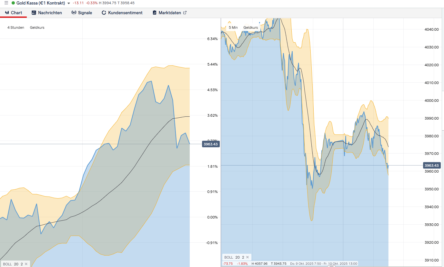Open the 5 Min timeframe selector
Viewport: 444px width, 267px height.
[233, 27]
